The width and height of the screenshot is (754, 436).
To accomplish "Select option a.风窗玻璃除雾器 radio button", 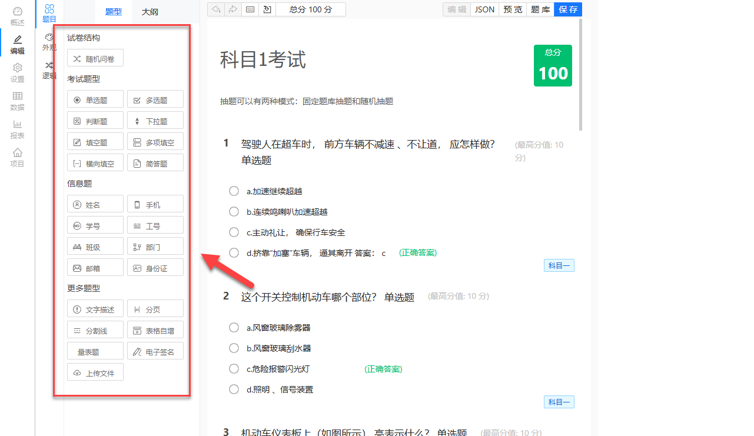I will (234, 327).
